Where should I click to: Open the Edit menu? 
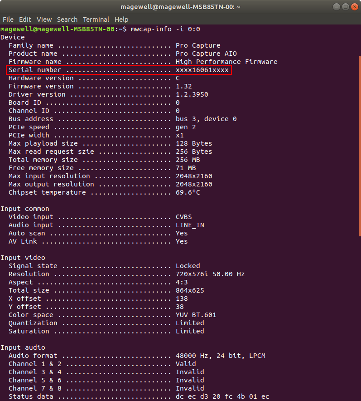click(x=25, y=20)
